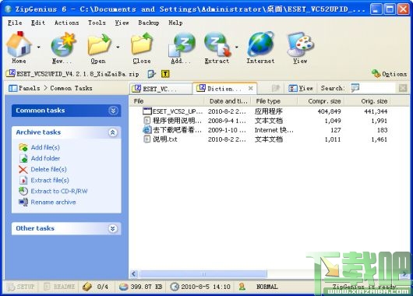This screenshot has height=296, width=413.
Task: Click the Add folder link
Action: click(45, 158)
